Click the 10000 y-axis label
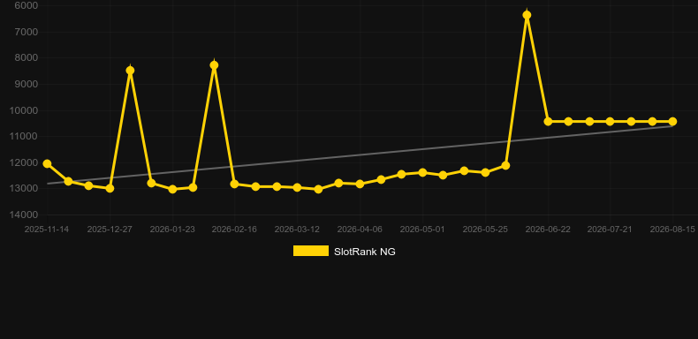 point(24,110)
